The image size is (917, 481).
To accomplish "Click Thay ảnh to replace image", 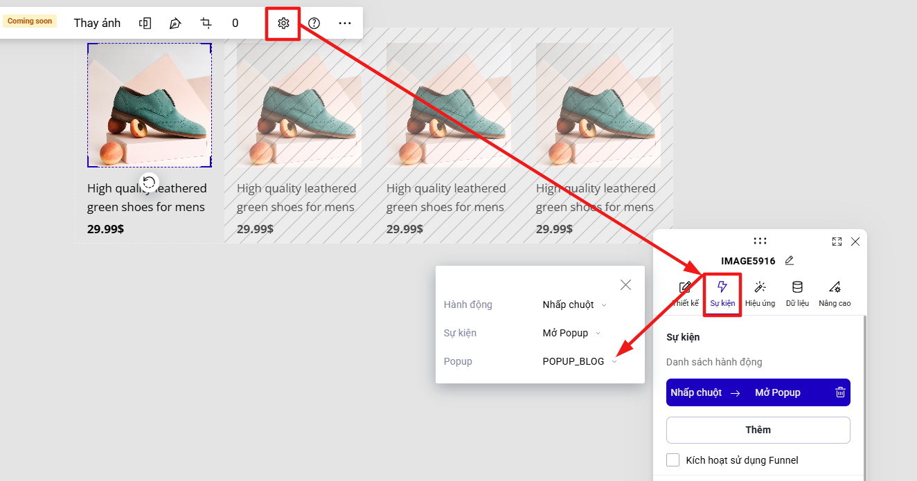I will coord(97,23).
